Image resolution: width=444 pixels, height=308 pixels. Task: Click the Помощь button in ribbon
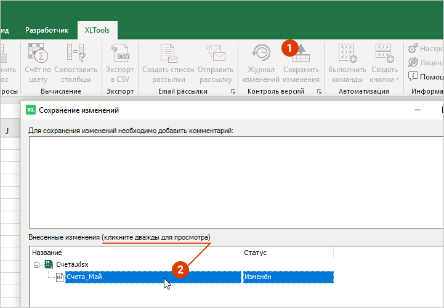(x=426, y=76)
